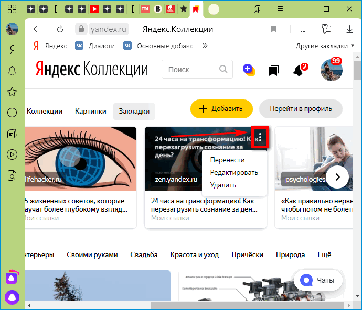The width and height of the screenshot is (362, 310).
Task: Open the profile avatar with 99 badge
Action: click(x=331, y=70)
